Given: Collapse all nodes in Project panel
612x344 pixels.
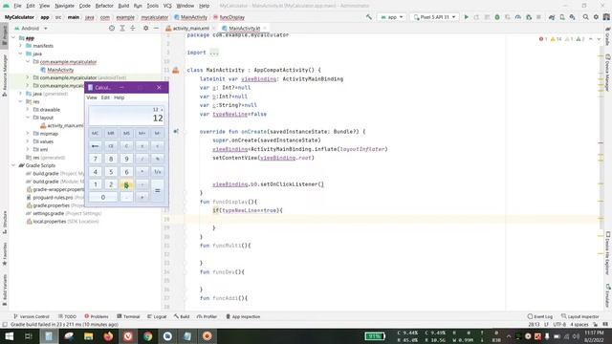Looking at the screenshot, I should click(133, 28).
